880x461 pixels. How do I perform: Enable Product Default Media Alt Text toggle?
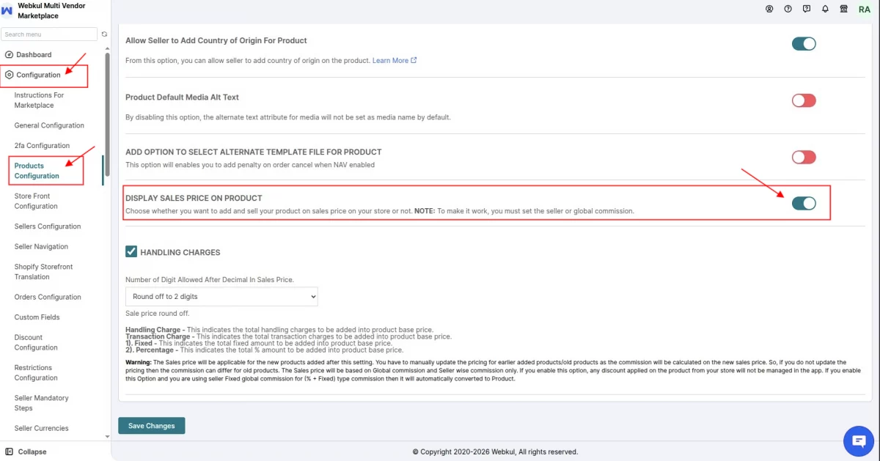click(804, 100)
